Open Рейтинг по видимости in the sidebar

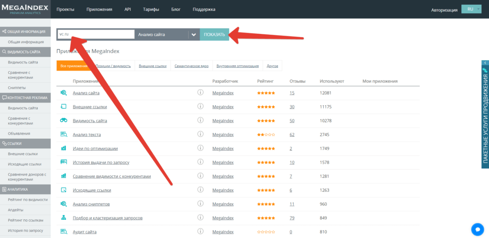[x=28, y=200]
